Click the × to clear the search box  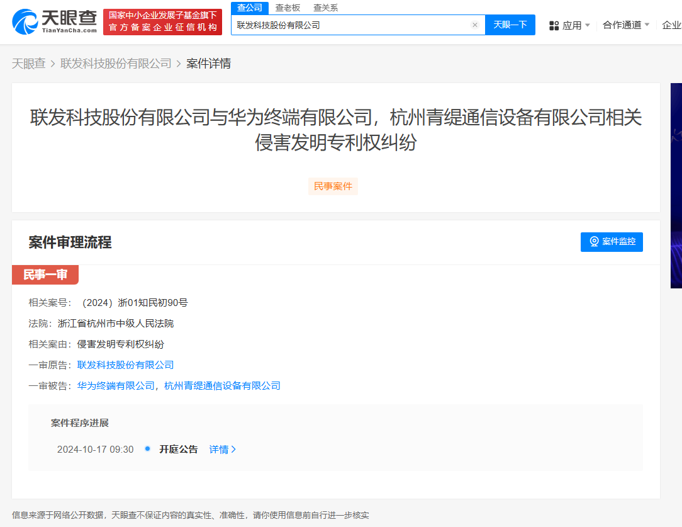pos(475,25)
